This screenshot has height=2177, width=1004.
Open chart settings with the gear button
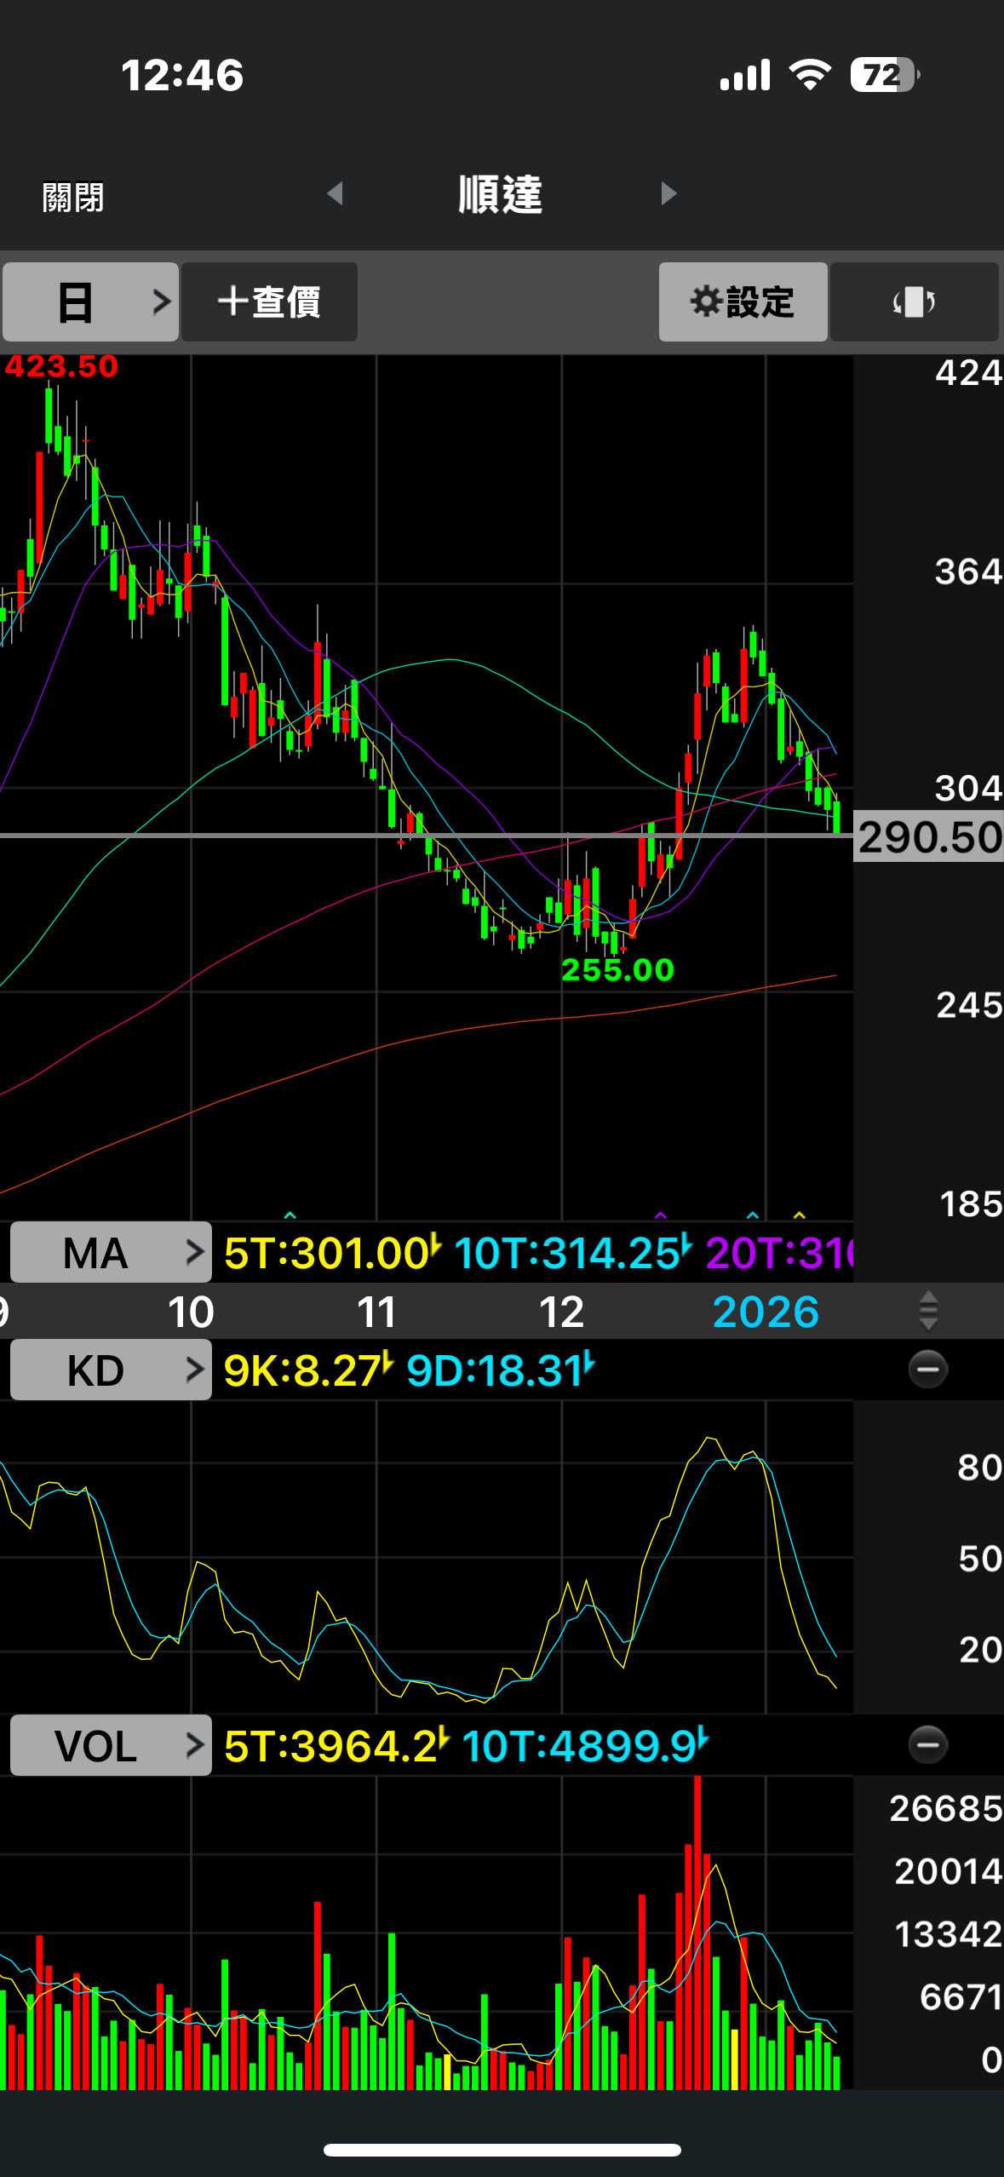coord(743,302)
